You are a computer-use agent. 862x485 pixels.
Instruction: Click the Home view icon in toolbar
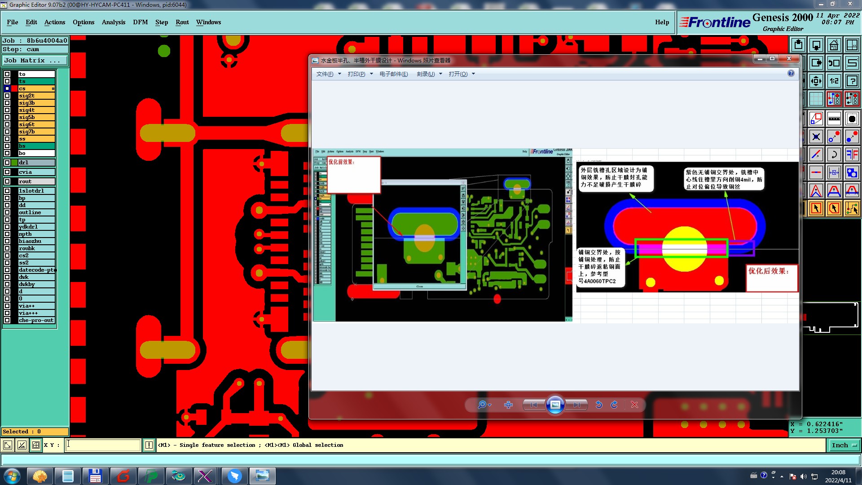[x=834, y=45]
